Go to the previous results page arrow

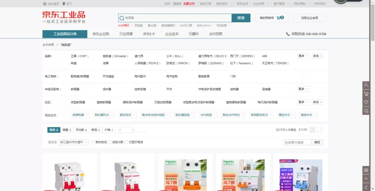click(312, 130)
